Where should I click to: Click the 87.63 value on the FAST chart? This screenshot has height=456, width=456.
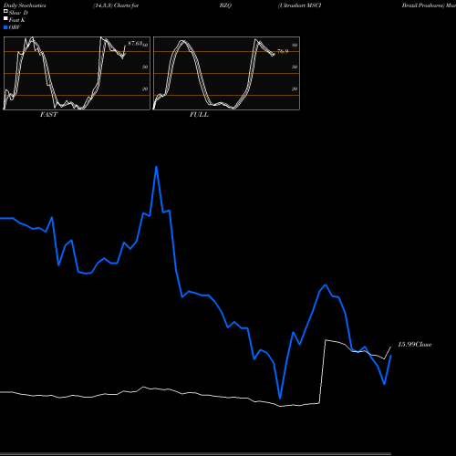click(135, 44)
